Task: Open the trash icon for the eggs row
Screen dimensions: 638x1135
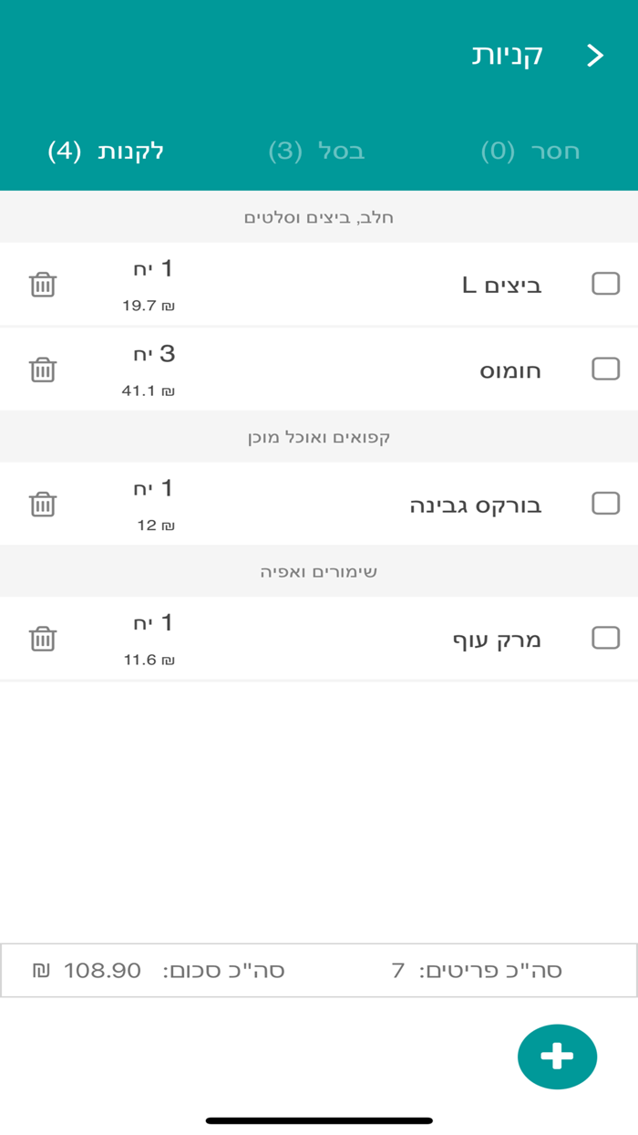Action: tap(40, 284)
